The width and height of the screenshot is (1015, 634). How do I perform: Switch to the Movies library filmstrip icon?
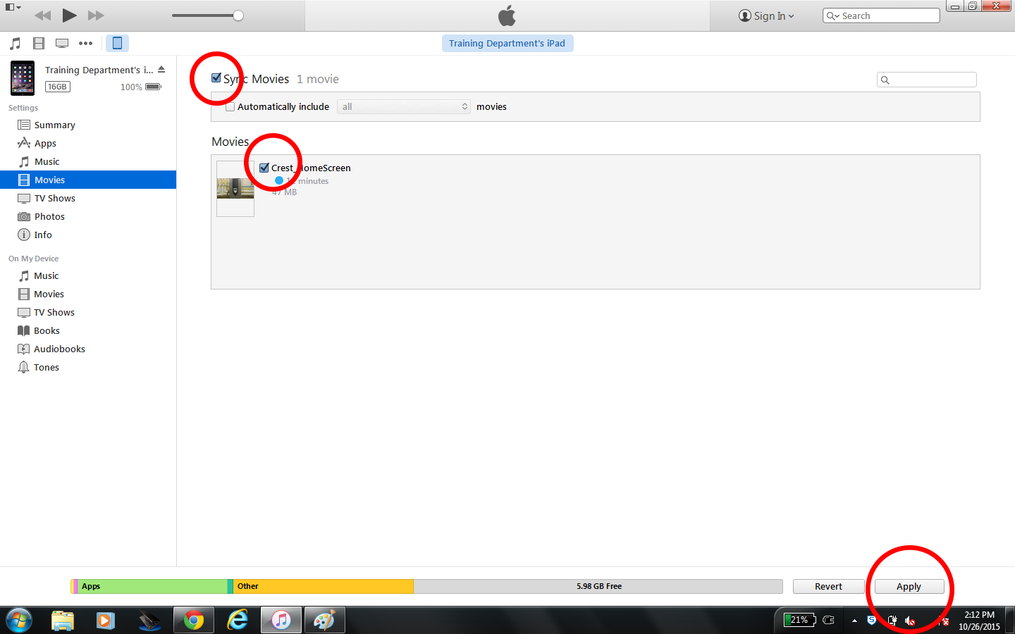[x=39, y=44]
